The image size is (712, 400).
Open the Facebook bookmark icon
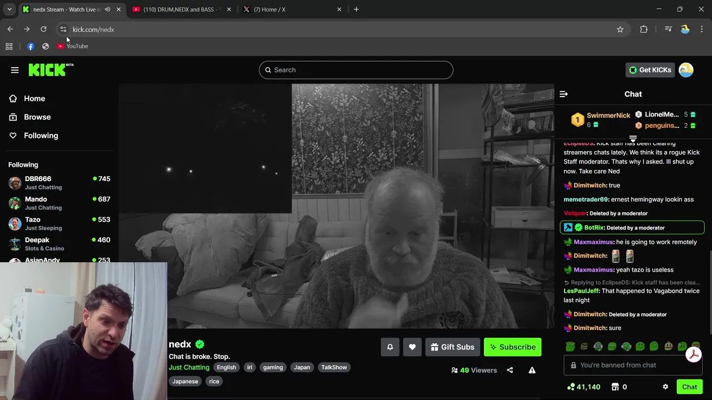[31, 46]
